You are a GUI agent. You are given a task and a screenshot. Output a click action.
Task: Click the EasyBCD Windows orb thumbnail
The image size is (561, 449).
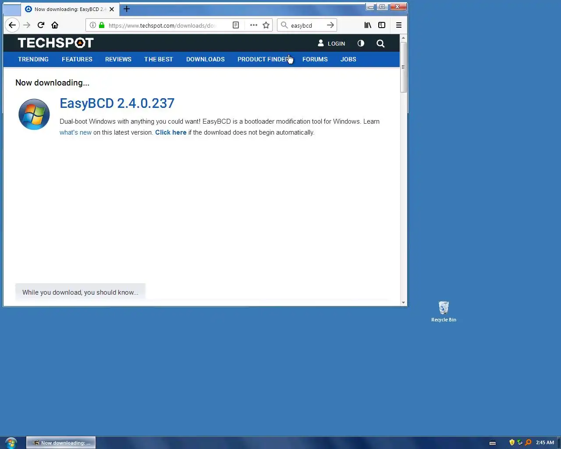[x=34, y=114]
